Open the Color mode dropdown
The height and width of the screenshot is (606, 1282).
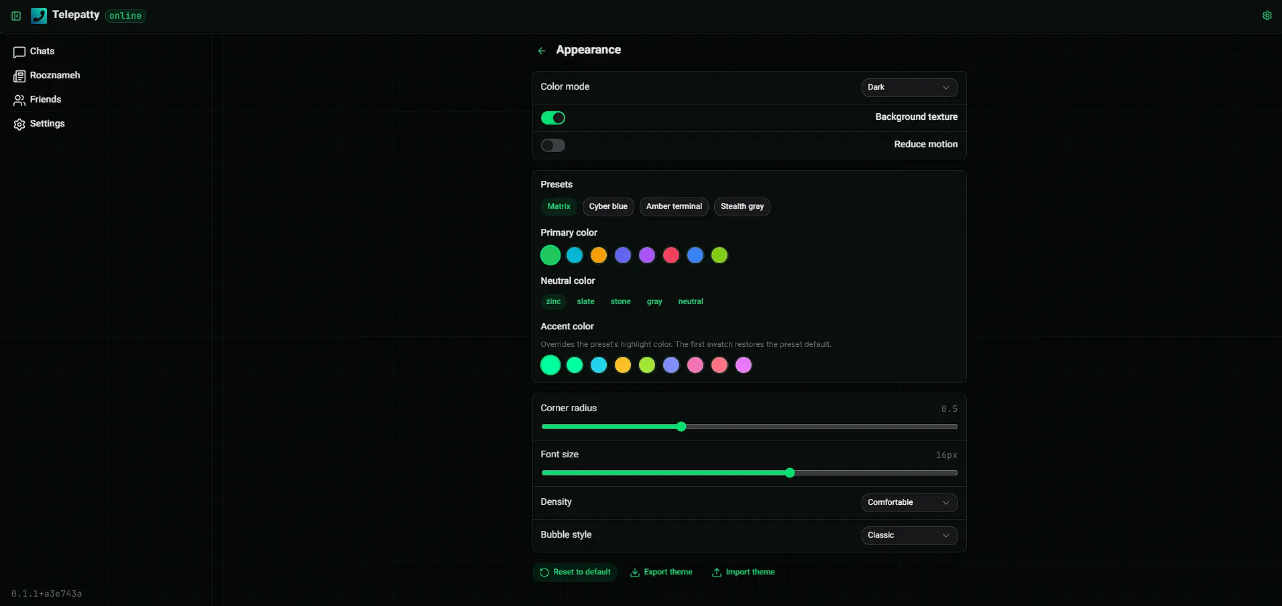click(909, 87)
